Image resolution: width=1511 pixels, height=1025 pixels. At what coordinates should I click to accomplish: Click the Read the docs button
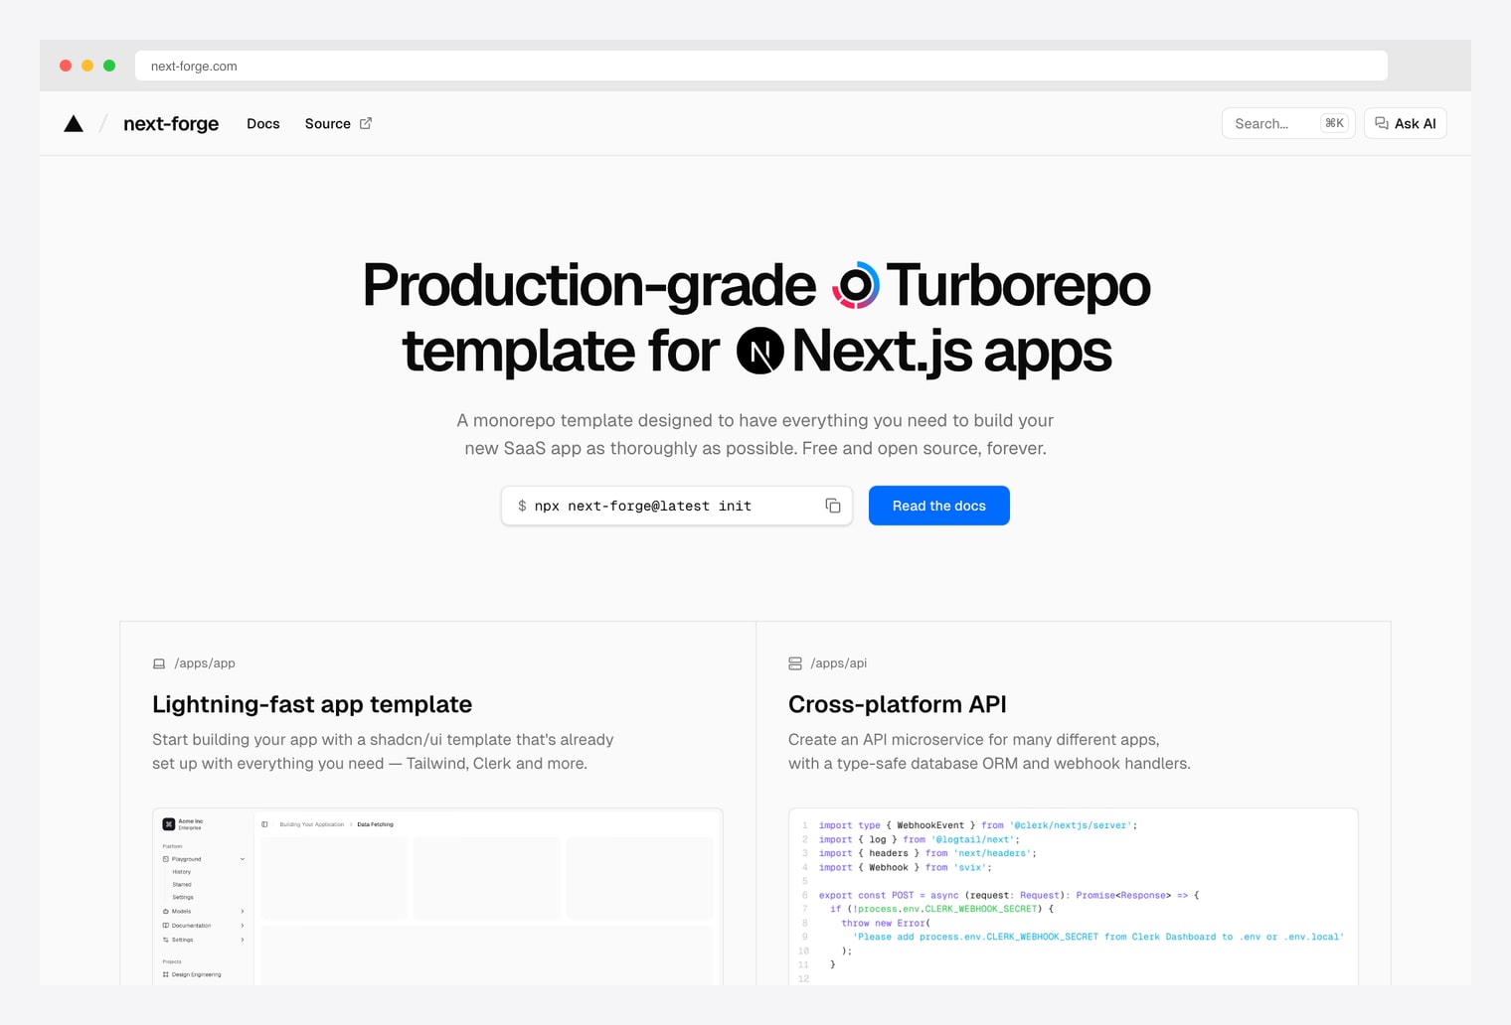939,506
